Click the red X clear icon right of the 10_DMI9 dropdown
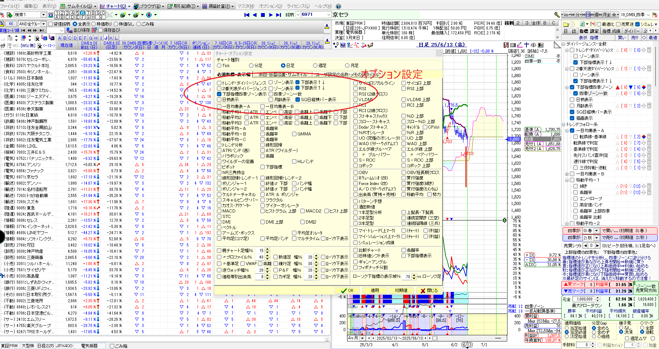 point(655,15)
